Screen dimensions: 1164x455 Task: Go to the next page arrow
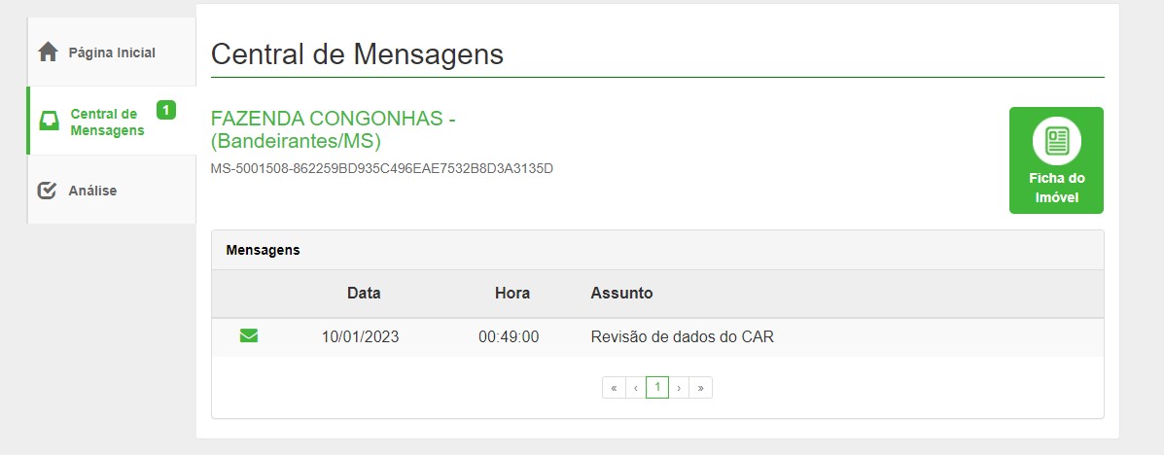679,388
